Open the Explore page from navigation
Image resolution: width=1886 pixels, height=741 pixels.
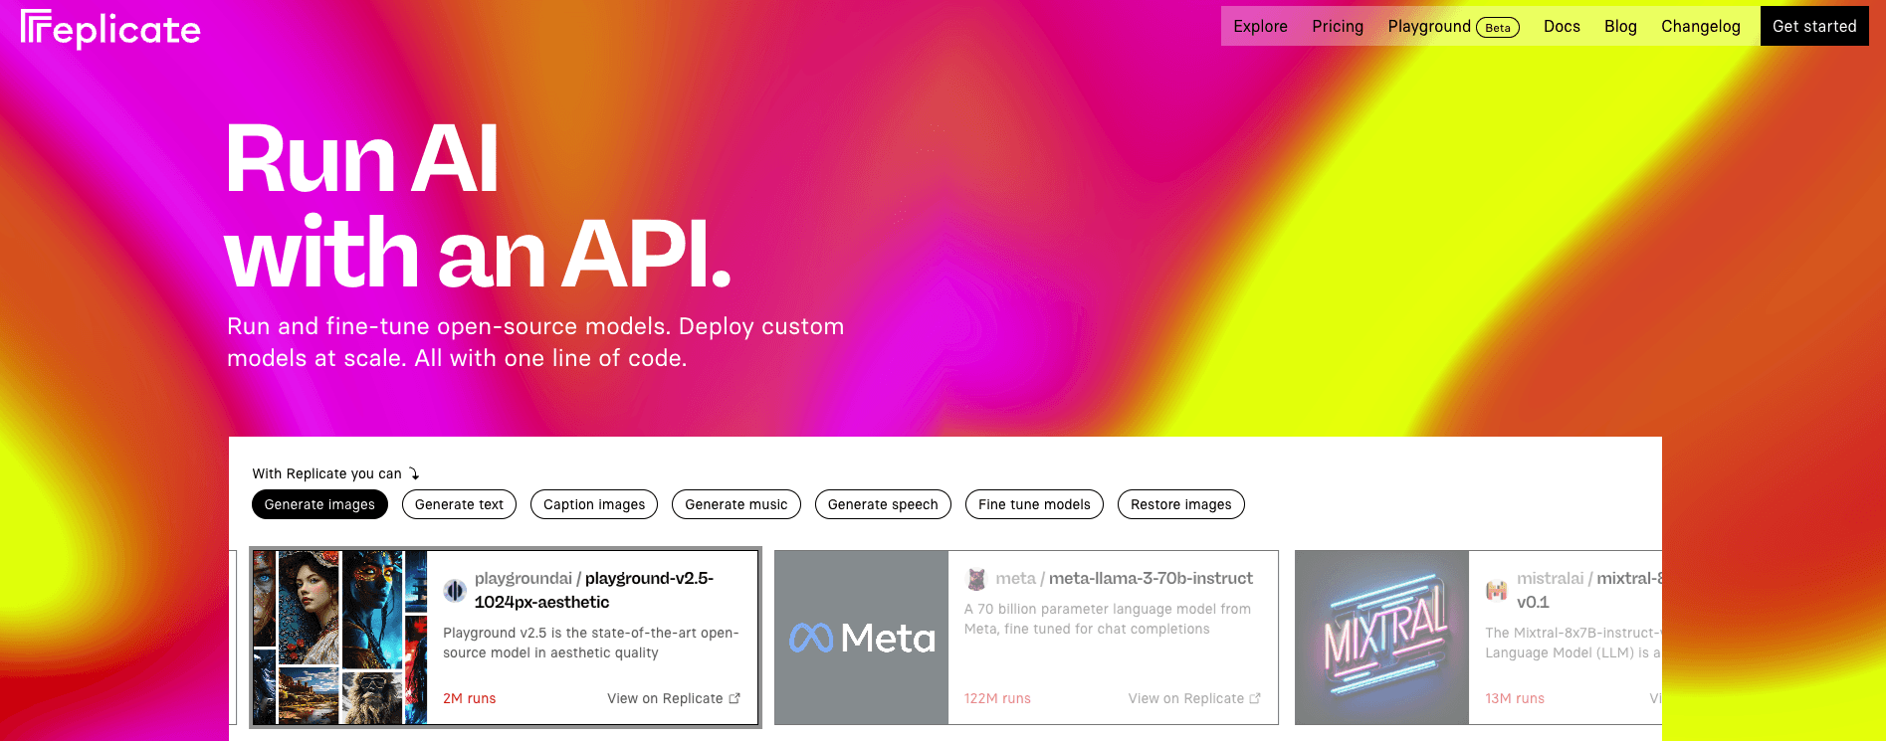pos(1260,27)
